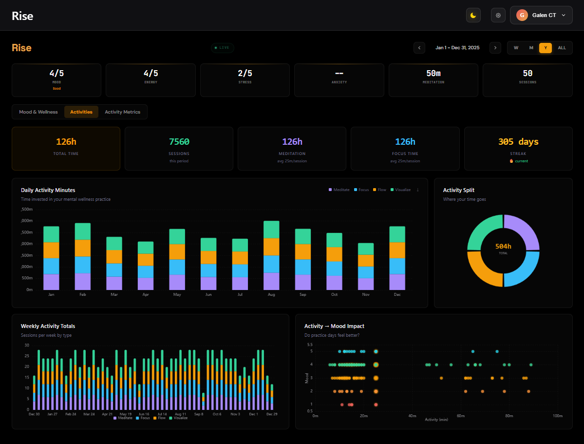The height and width of the screenshot is (444, 584).
Task: Click the streak flame icon
Action: 511,161
